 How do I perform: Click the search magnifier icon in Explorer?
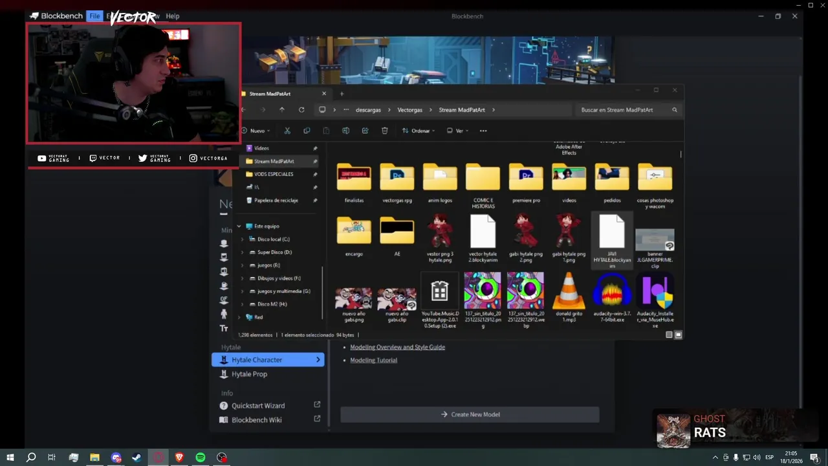click(674, 110)
